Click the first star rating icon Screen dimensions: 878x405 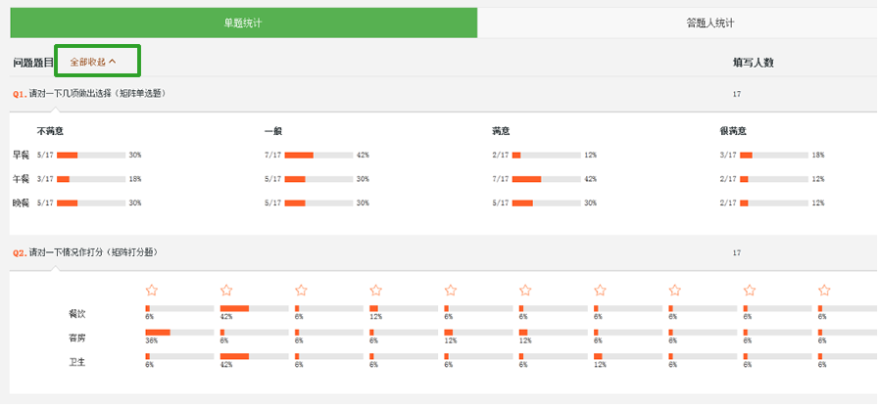pyautogui.click(x=152, y=290)
